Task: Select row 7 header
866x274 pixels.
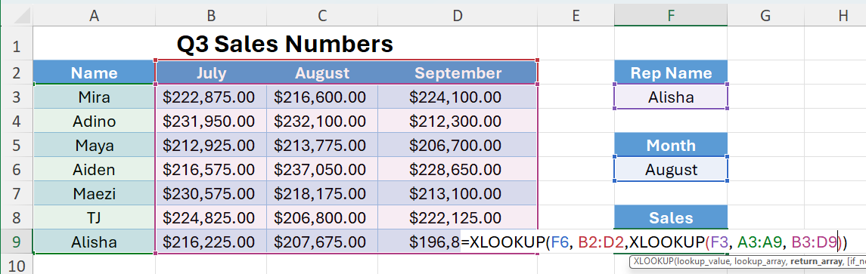Action: click(16, 193)
